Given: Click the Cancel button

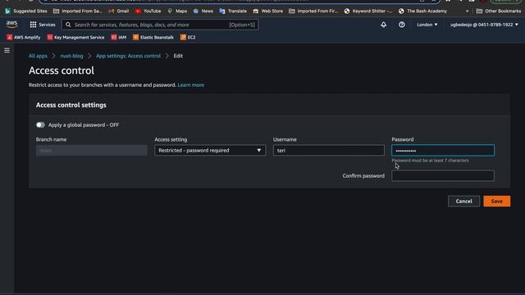Looking at the screenshot, I should pyautogui.click(x=463, y=201).
